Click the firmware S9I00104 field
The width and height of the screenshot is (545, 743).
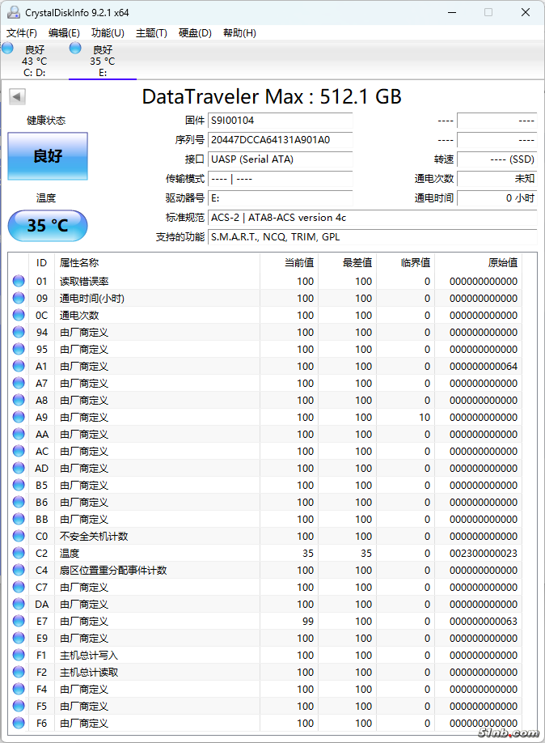[280, 121]
